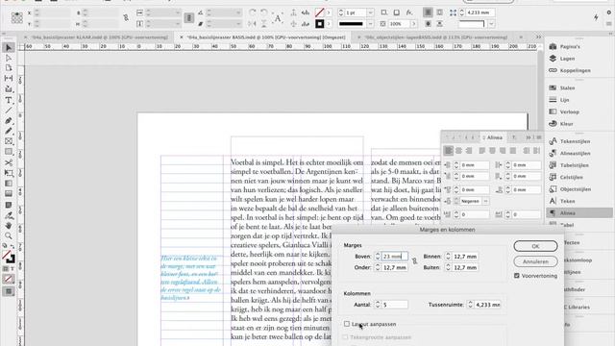Click the fill color swatch in control bar
The image size is (615, 346).
point(320,12)
